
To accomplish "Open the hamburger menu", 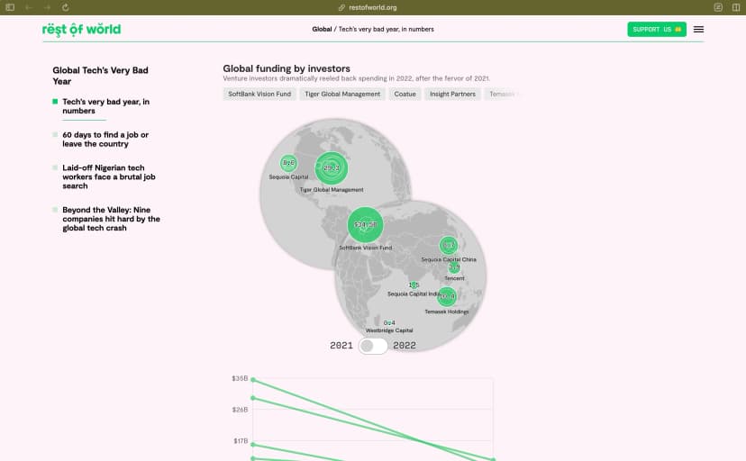I will tap(698, 30).
